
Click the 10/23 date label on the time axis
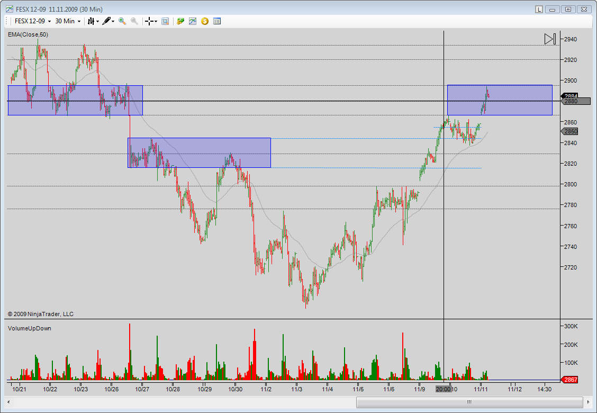click(81, 389)
